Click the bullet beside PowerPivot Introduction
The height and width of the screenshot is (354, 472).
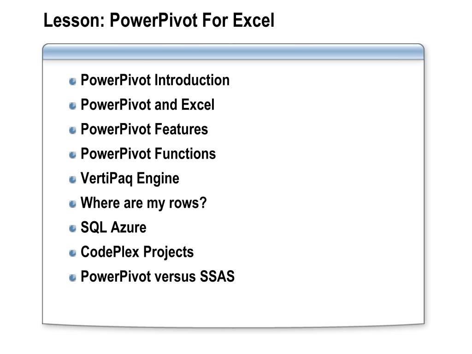tap(73, 82)
